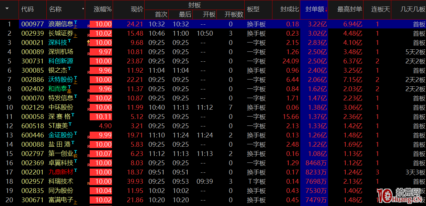The height and width of the screenshot is (206, 426).
Task: Click the N marker beside 科瑞技术
Action: coord(88,183)
